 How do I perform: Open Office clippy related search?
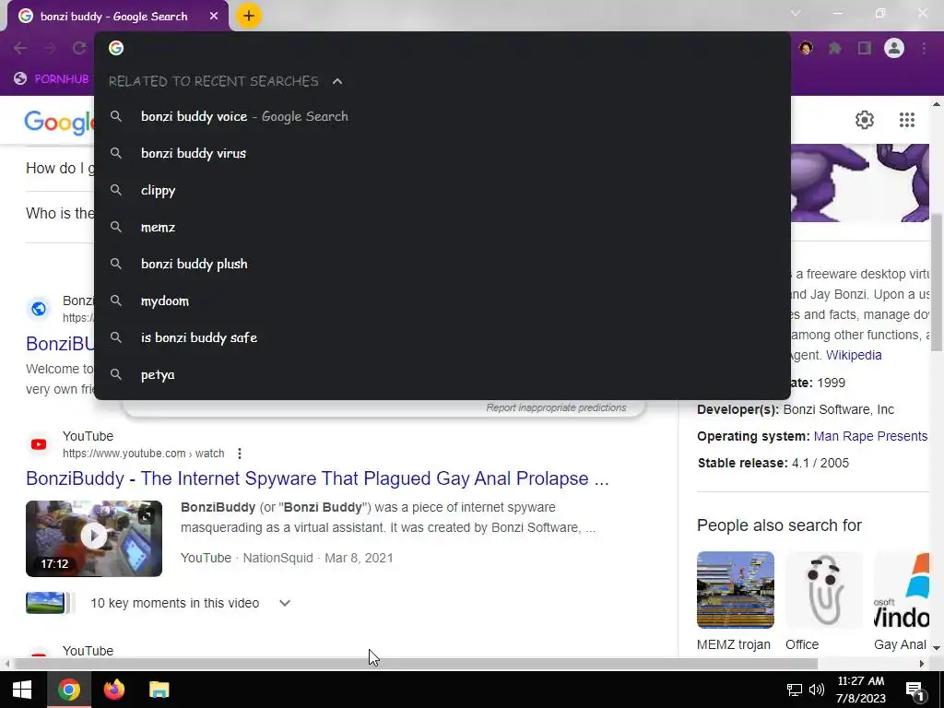tap(823, 601)
